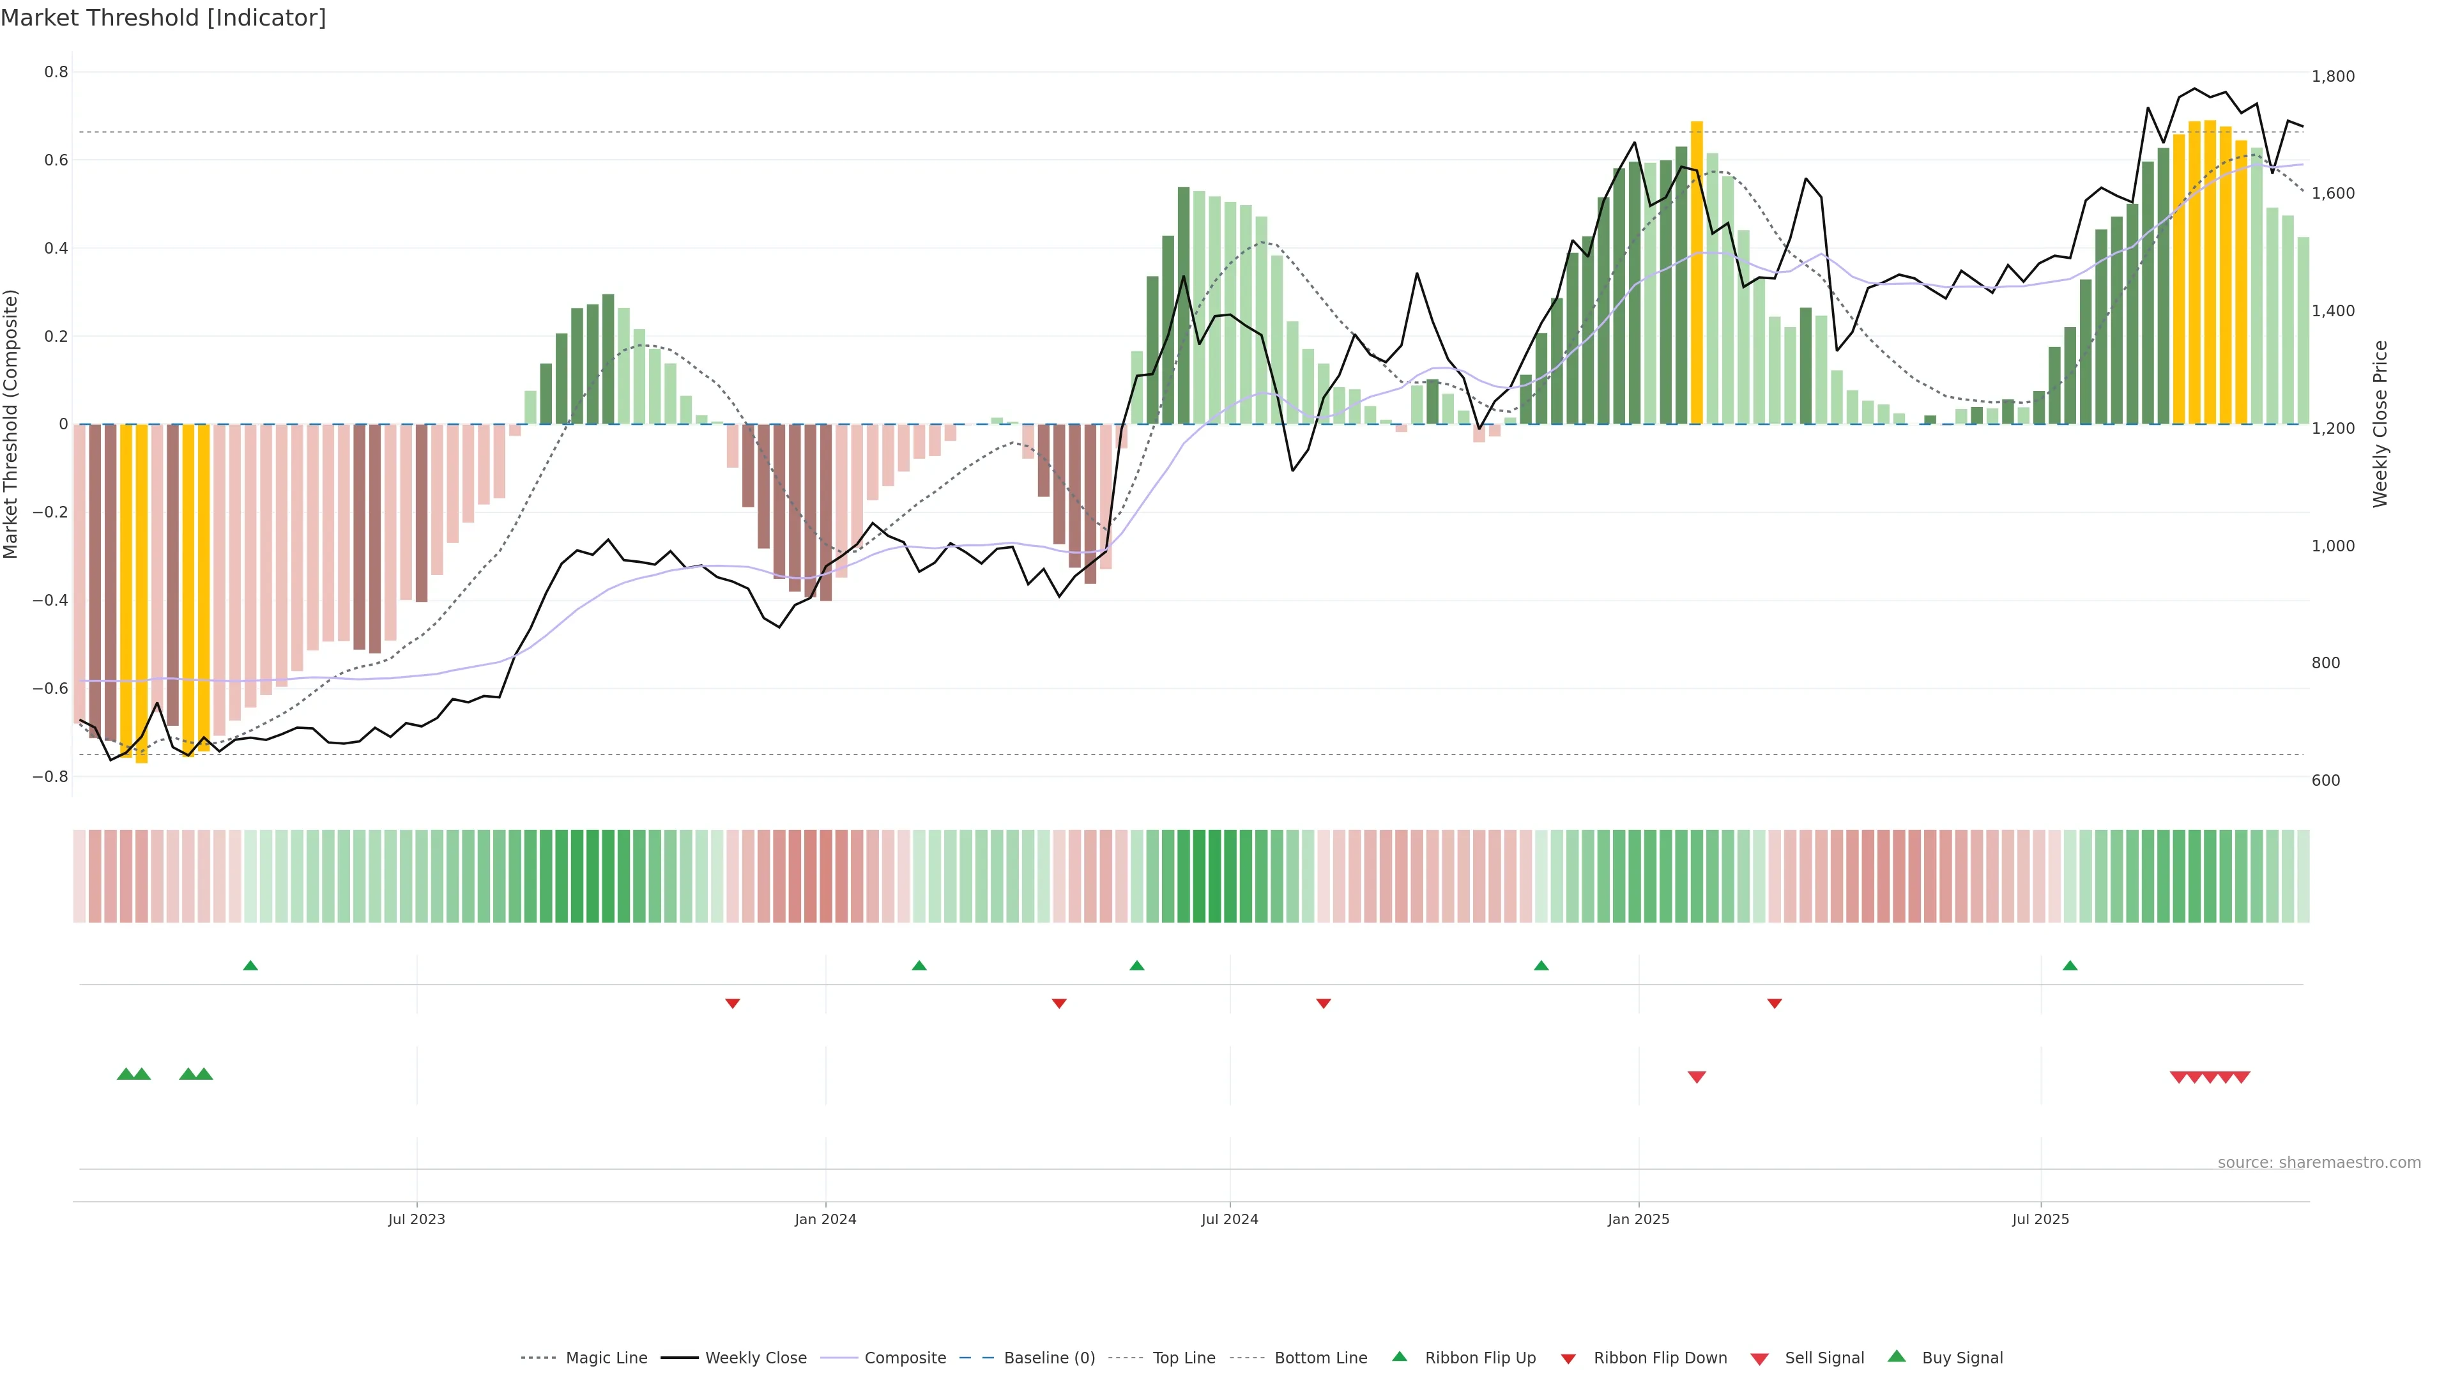Hide the Composite series via legend

pos(905,1358)
